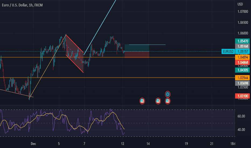This screenshot has height=148, width=251.
Task: Click the 60.00 RSI scale value
Action: 241,116
